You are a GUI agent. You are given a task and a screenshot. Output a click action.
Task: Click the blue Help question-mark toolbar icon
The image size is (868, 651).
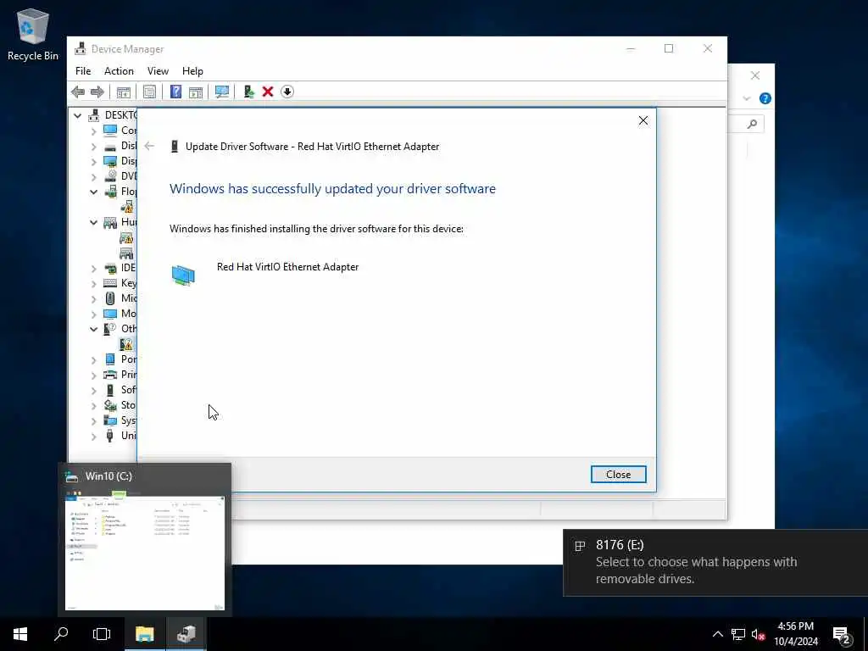point(175,92)
